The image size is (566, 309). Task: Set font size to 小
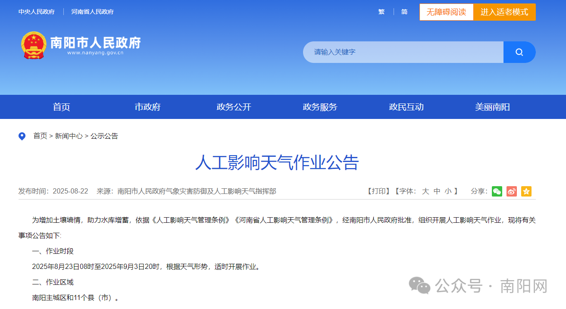click(448, 191)
